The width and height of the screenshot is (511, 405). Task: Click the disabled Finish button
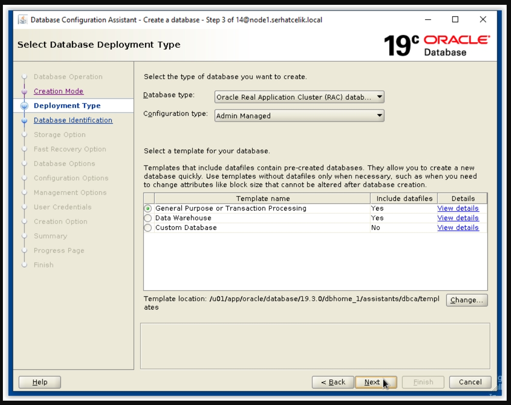point(423,382)
